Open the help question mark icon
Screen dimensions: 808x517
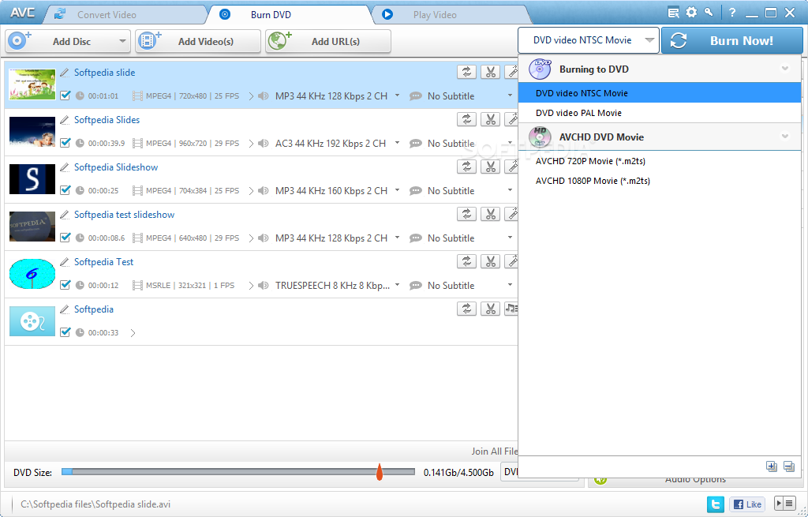coord(732,13)
